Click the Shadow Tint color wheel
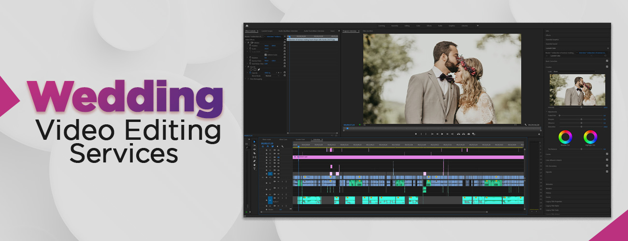The height and width of the screenshot is (241, 628). [x=565, y=137]
